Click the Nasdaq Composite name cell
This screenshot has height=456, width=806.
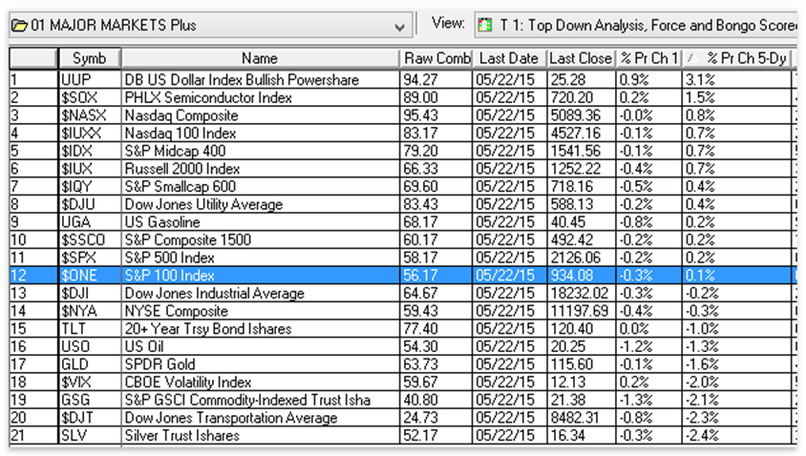(x=260, y=115)
